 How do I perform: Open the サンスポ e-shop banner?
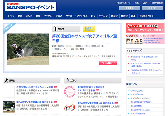pos(145,28)
